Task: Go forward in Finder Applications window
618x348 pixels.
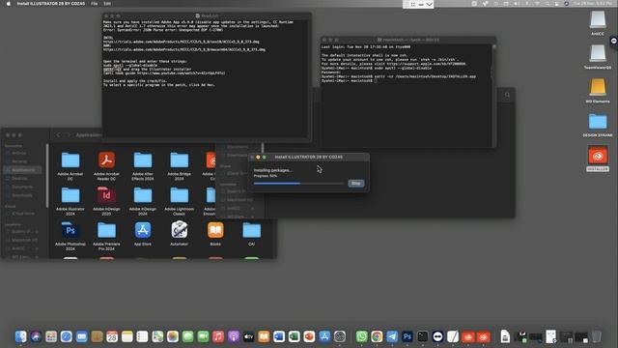Action: click(x=69, y=135)
